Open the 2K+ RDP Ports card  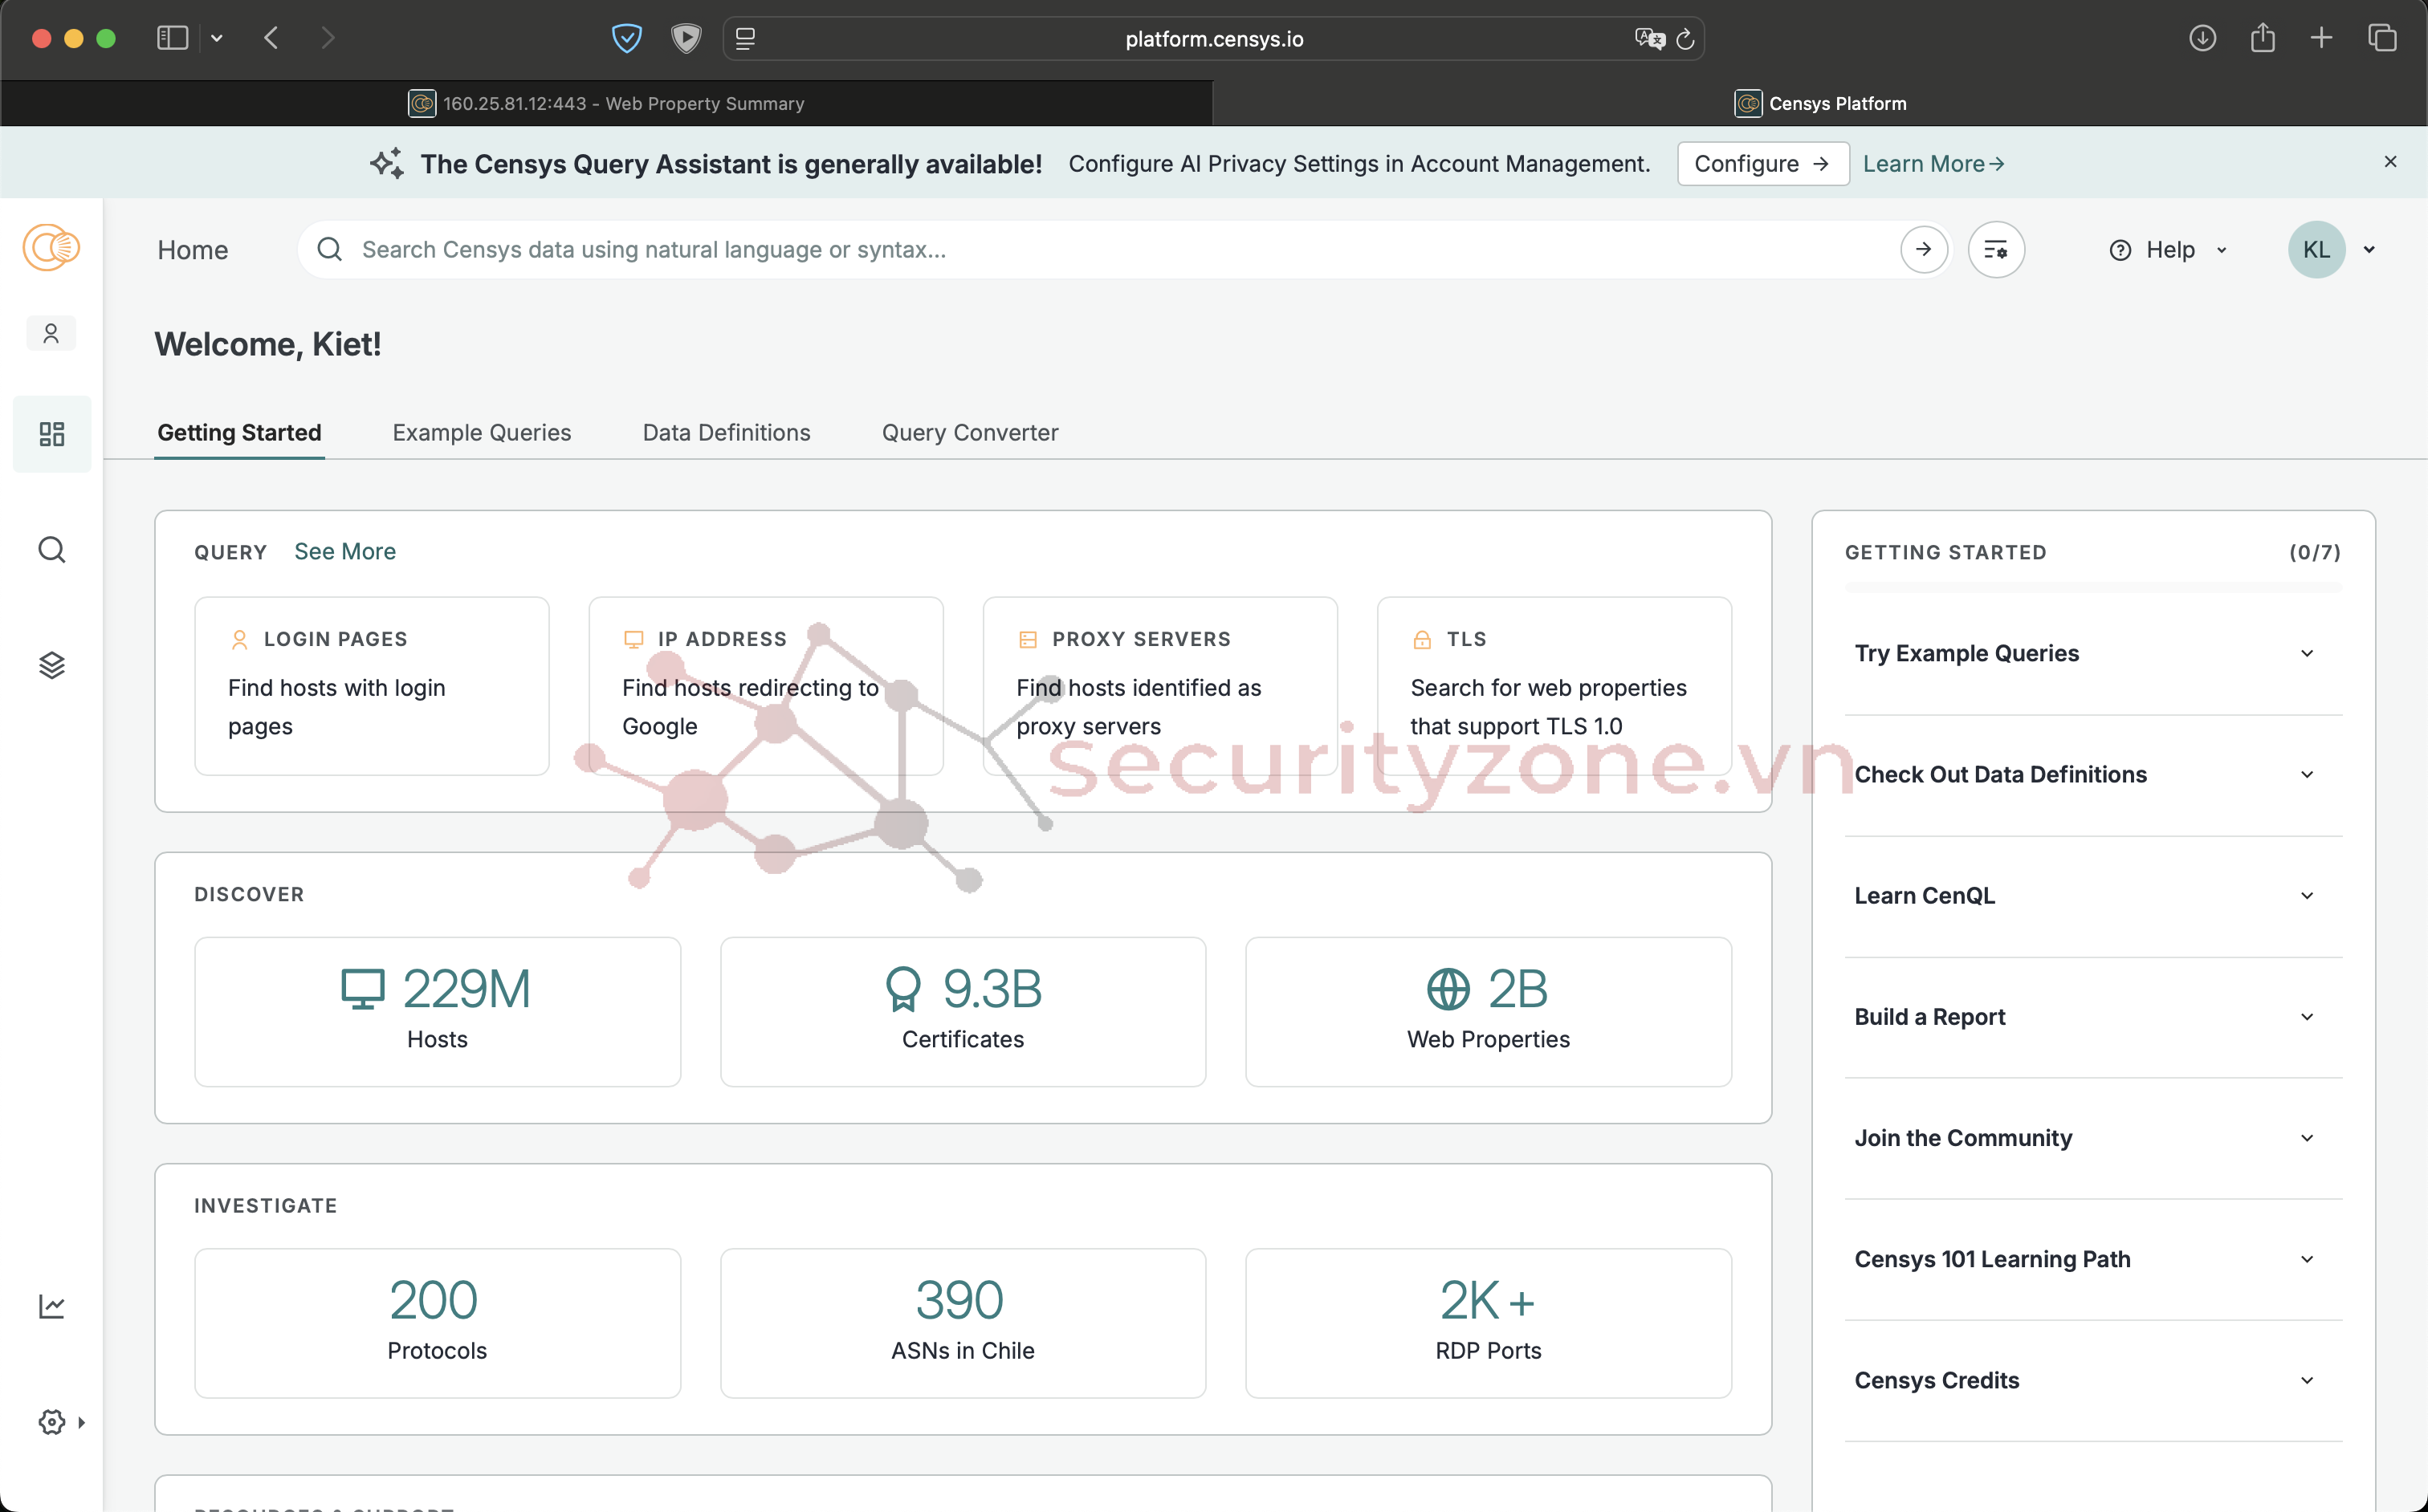[x=1488, y=1322]
